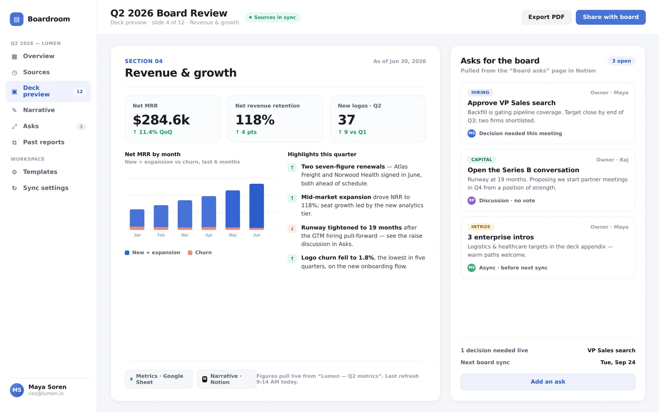
Task: Click green dot in Metrics Google Sheet chip
Action: [131, 379]
